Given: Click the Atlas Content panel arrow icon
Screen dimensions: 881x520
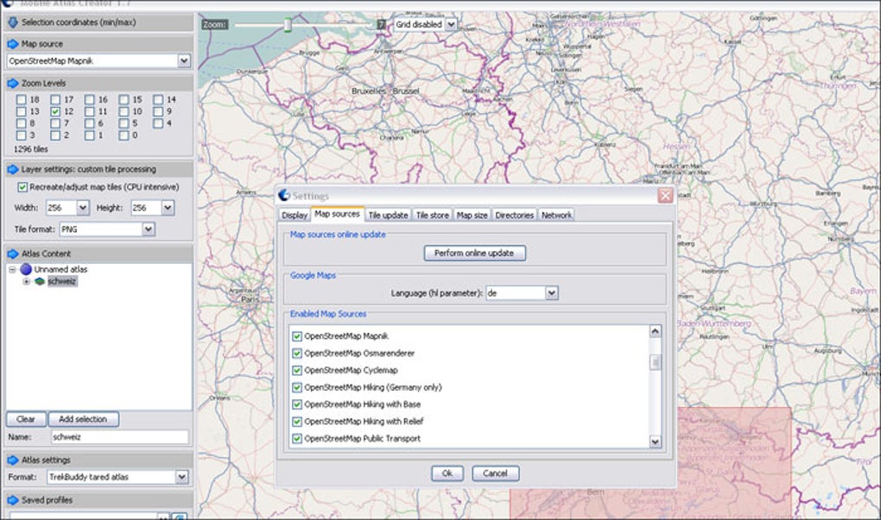Looking at the screenshot, I should (13, 254).
